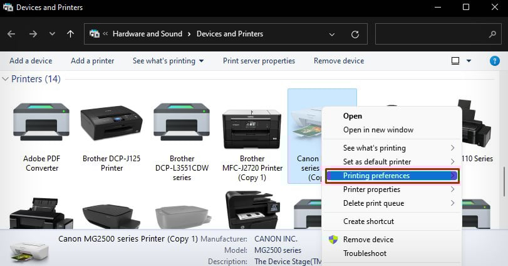Click the Devices and Printers title bar icon
The height and width of the screenshot is (266, 508).
8,7
